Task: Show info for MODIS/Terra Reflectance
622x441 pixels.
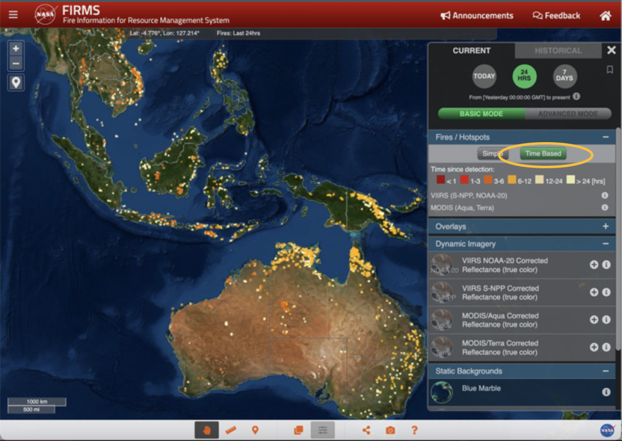Action: coord(606,347)
